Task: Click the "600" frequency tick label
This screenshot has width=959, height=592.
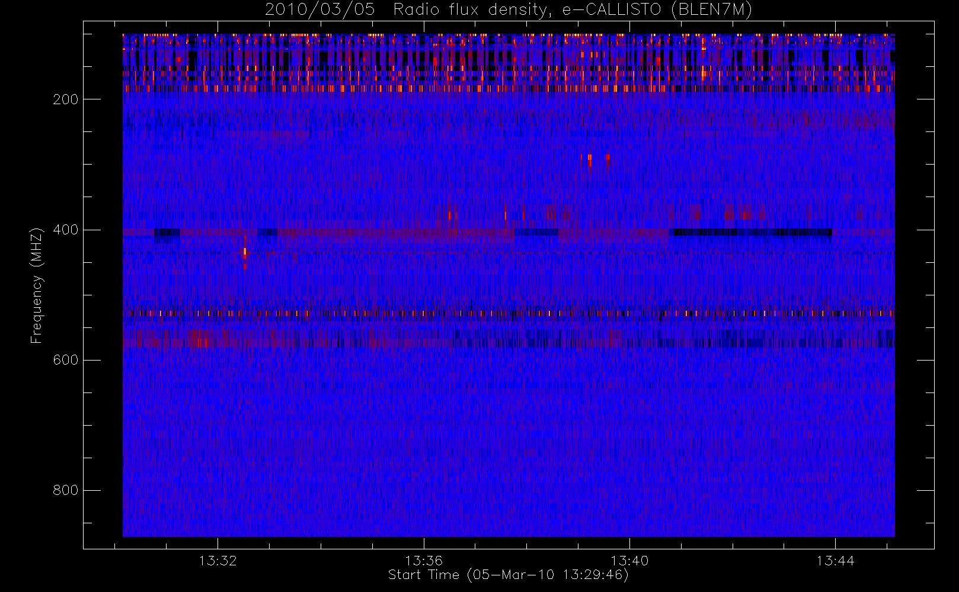Action: pyautogui.click(x=66, y=360)
